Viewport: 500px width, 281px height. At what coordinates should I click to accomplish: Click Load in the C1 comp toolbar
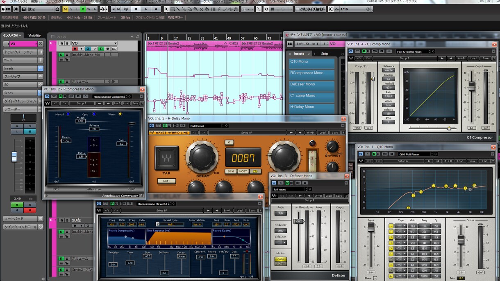tap(473, 58)
